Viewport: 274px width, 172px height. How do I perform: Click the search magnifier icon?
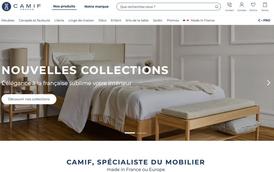217,7
